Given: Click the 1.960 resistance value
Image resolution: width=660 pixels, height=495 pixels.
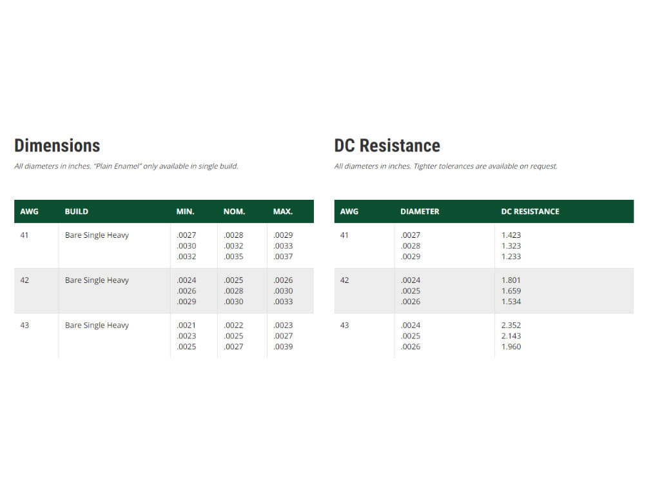Looking at the screenshot, I should 511,347.
